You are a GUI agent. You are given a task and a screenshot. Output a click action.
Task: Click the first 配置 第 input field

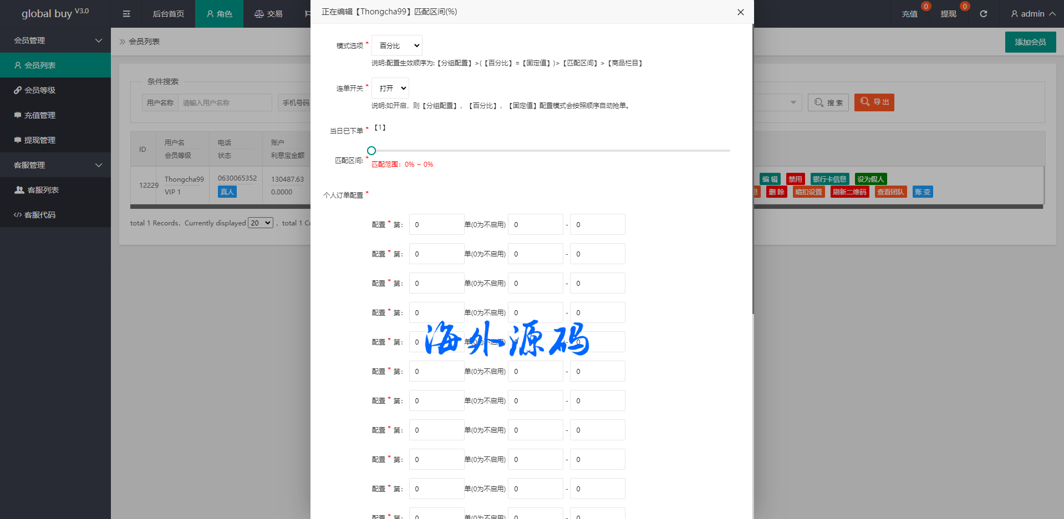coord(436,224)
